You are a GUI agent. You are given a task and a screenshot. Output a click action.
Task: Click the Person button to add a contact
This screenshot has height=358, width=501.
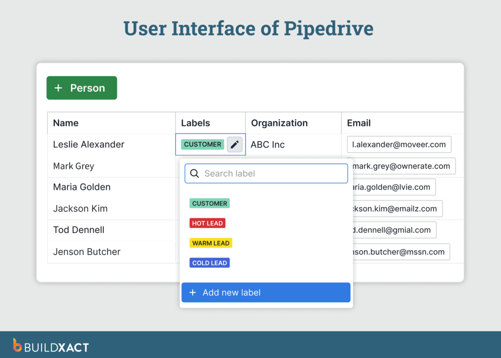(x=81, y=88)
